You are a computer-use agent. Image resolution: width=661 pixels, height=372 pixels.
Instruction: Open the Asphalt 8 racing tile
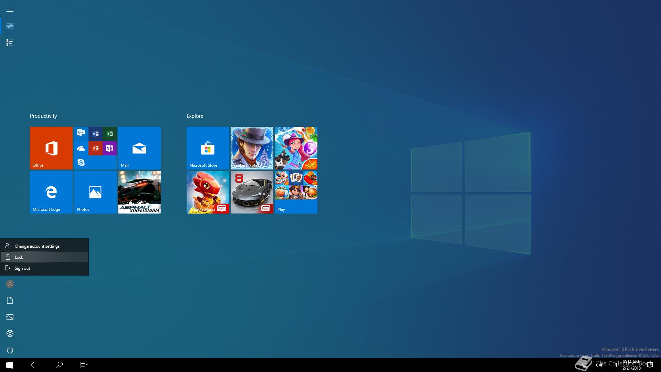point(252,192)
